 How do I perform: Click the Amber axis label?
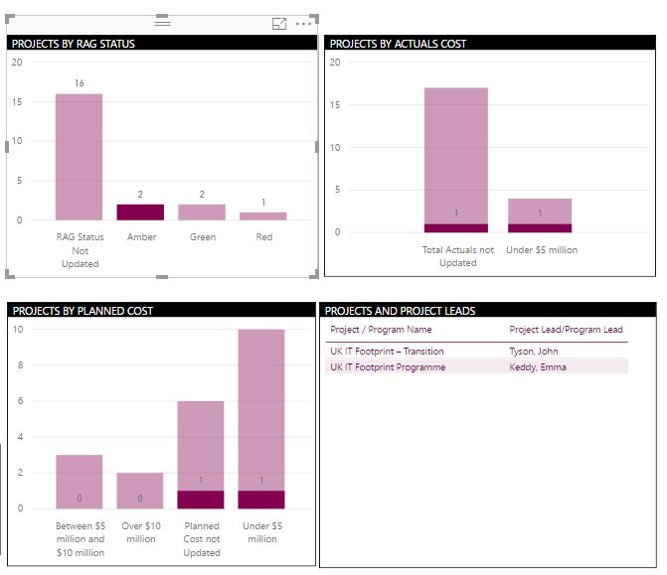141,236
